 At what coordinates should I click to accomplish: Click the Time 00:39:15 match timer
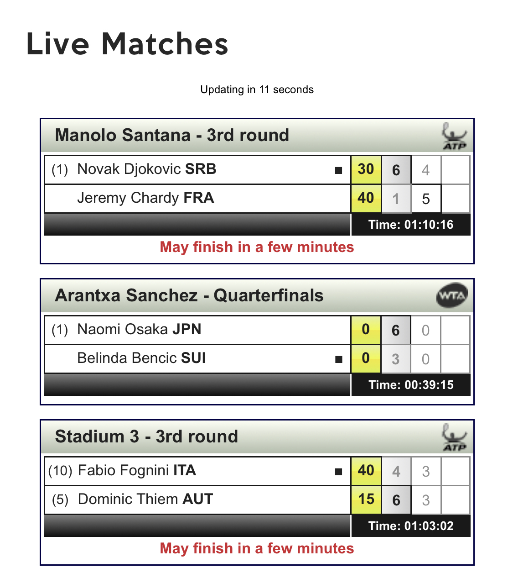tap(411, 385)
